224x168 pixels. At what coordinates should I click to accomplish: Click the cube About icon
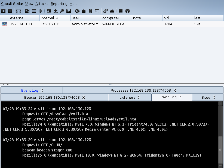click(x=127, y=11)
